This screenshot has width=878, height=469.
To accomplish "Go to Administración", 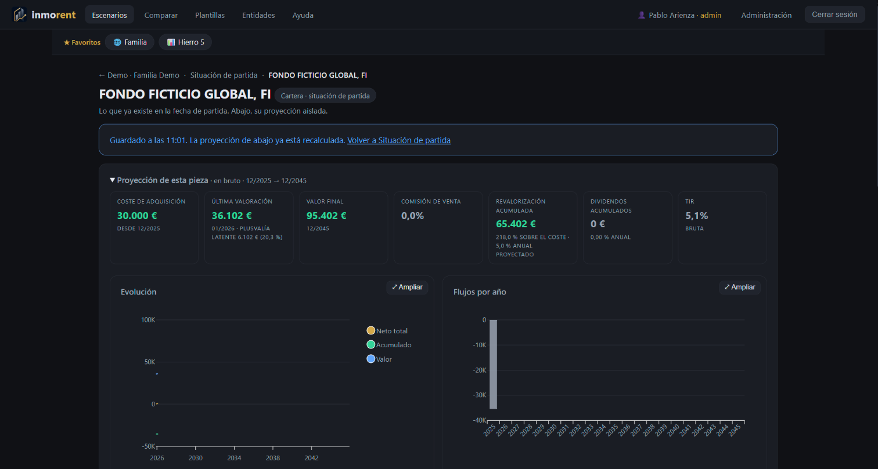I will [x=767, y=15].
